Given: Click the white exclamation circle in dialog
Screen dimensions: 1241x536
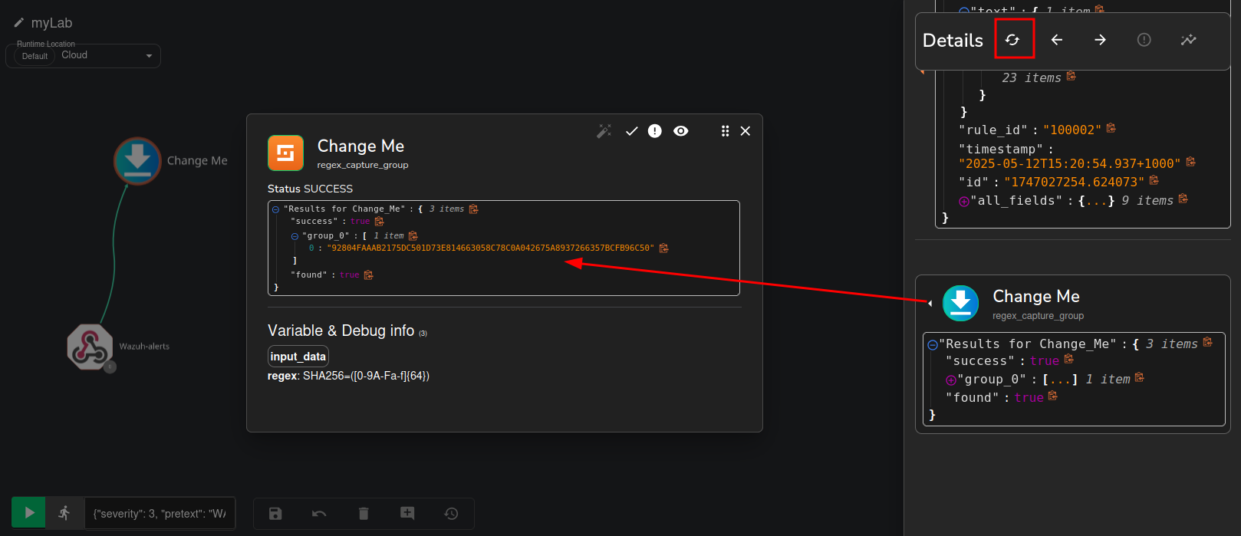Looking at the screenshot, I should 654,131.
